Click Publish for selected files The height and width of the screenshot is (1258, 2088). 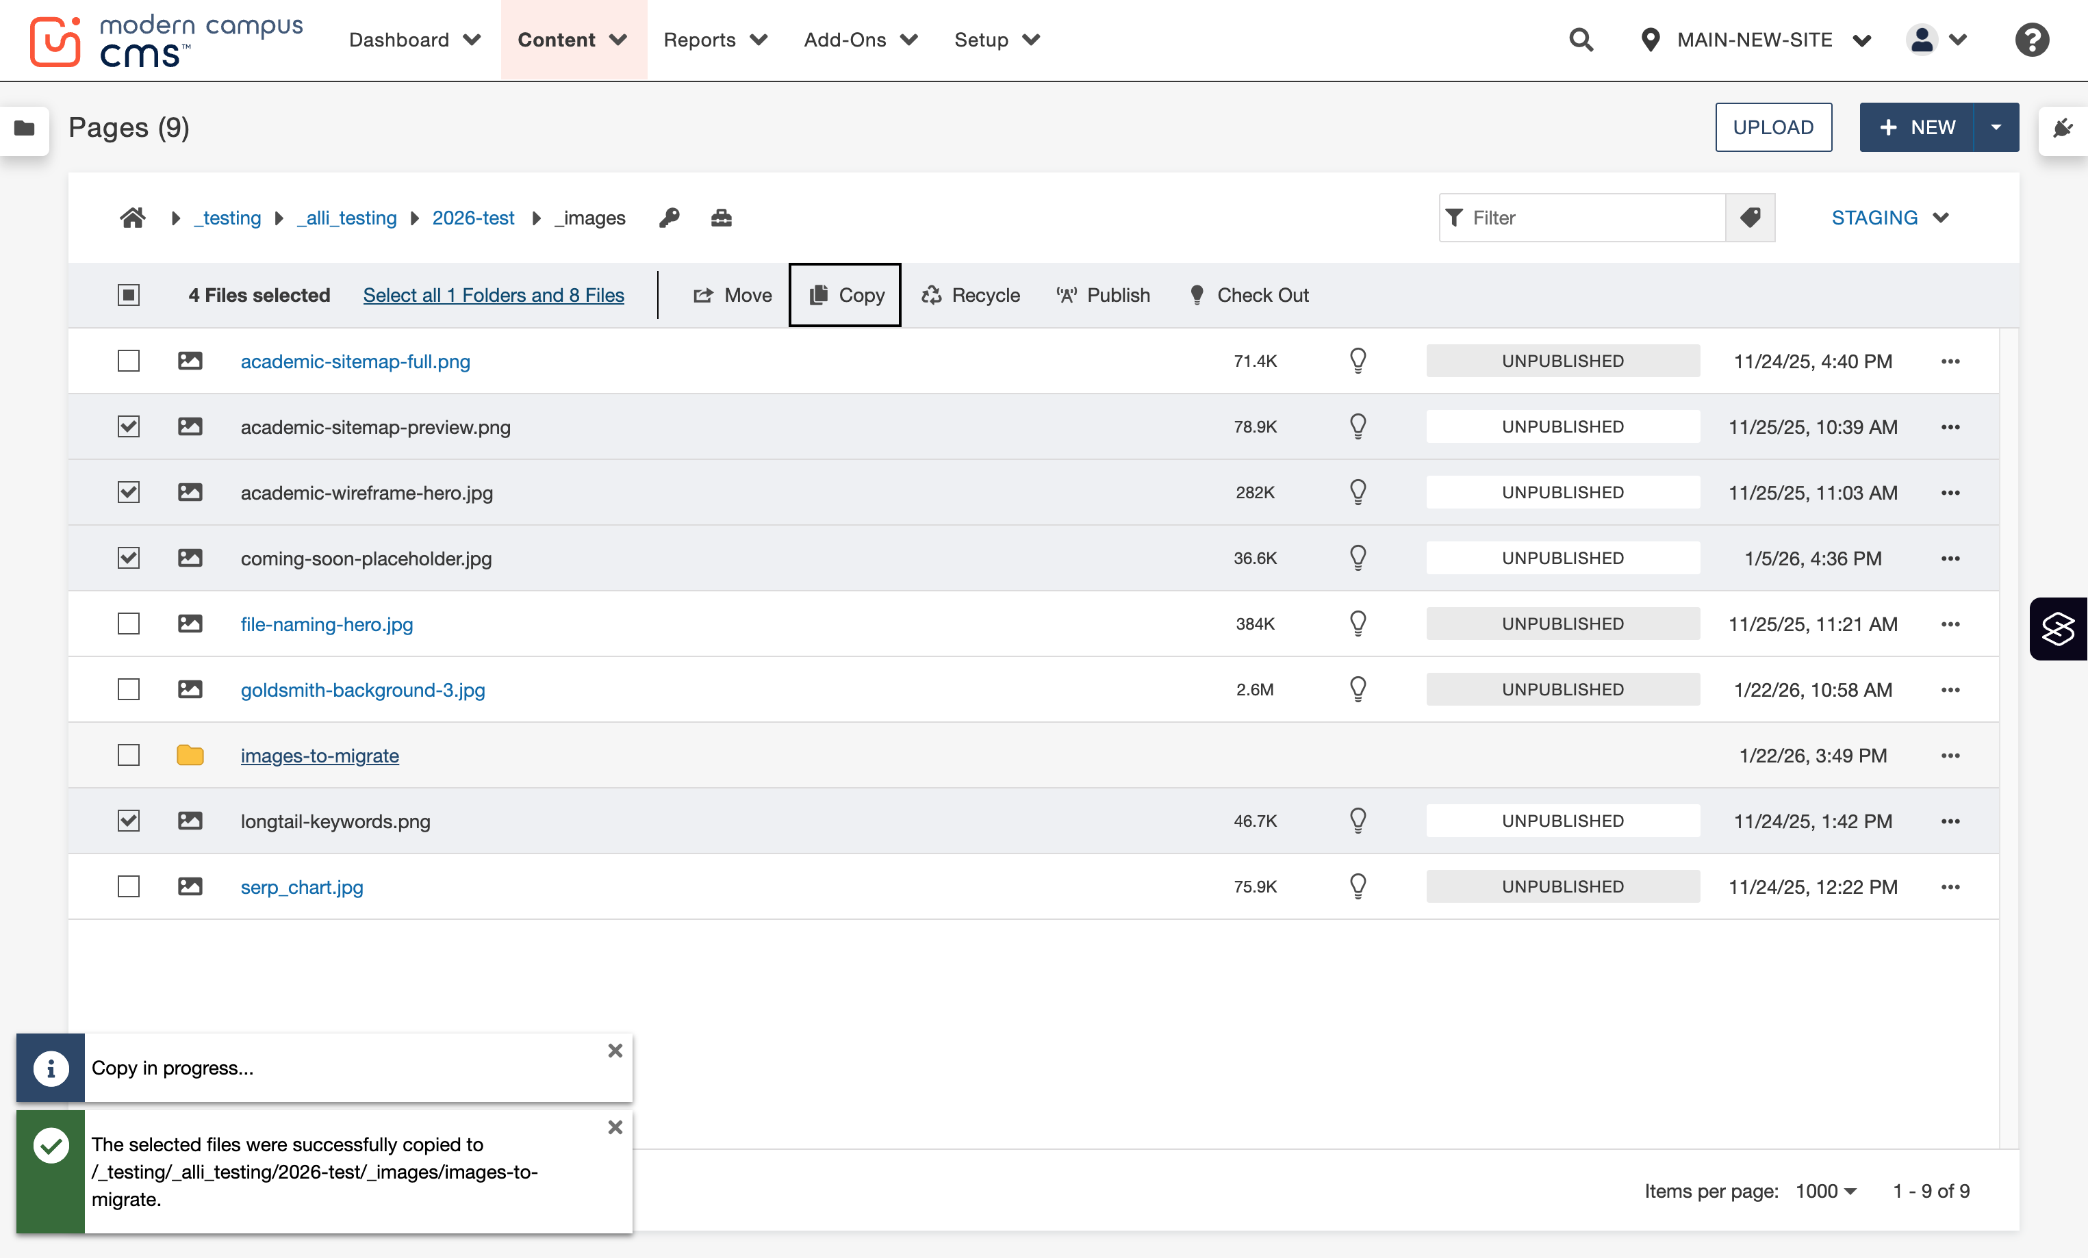click(1104, 295)
